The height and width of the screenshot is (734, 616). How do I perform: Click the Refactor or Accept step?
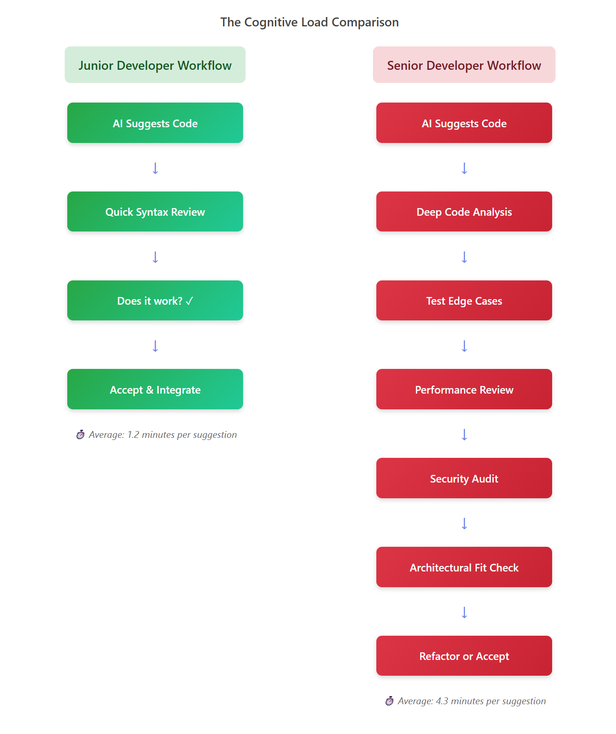click(464, 656)
